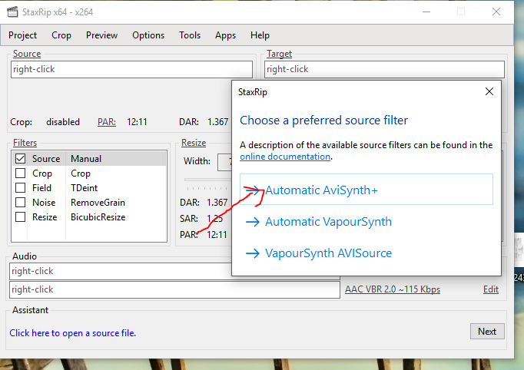Image resolution: width=524 pixels, height=370 pixels.
Task: Click the Source section header link
Action: pos(27,54)
